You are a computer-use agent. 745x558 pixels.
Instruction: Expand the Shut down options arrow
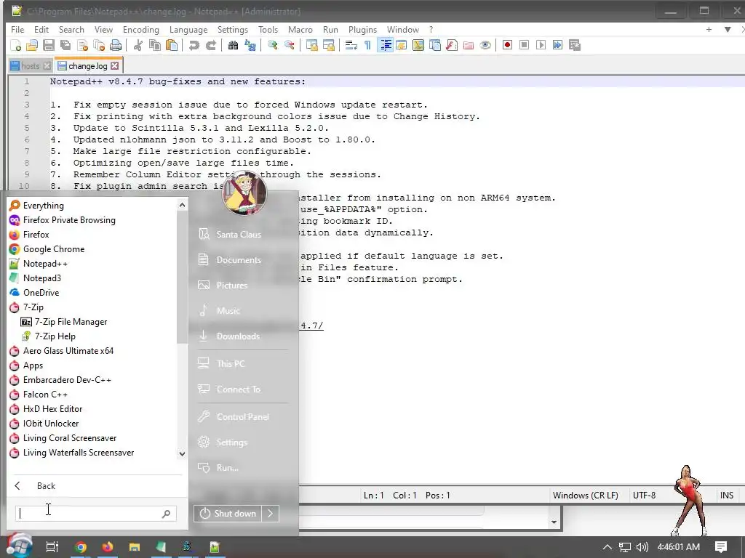tap(271, 514)
